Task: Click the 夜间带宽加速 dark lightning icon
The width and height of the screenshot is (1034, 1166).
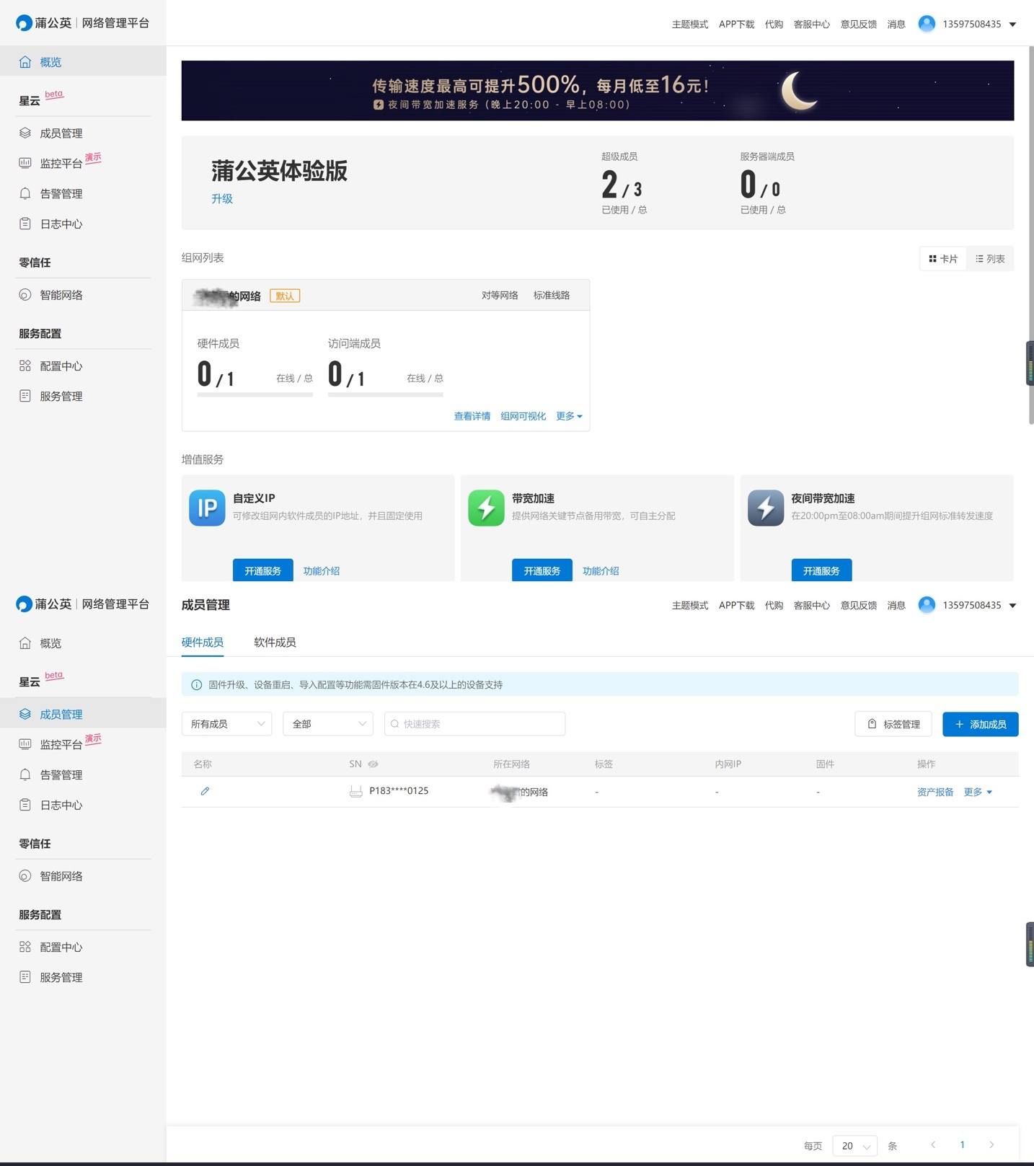Action: coord(766,508)
